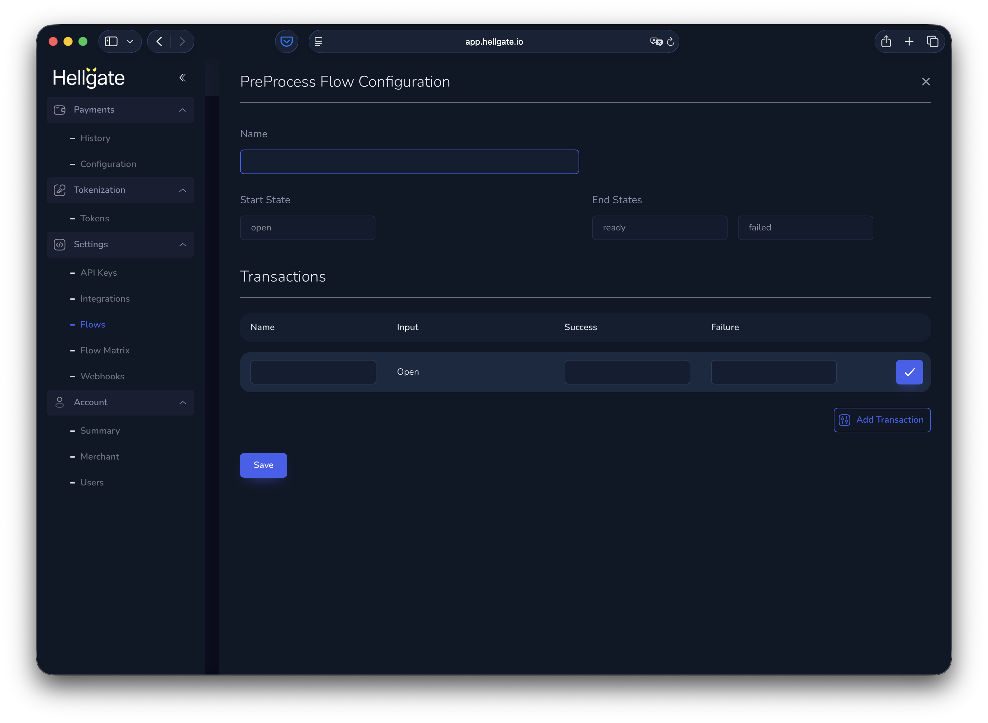Image resolution: width=988 pixels, height=723 pixels.
Task: Click the Name input field
Action: pyautogui.click(x=409, y=161)
